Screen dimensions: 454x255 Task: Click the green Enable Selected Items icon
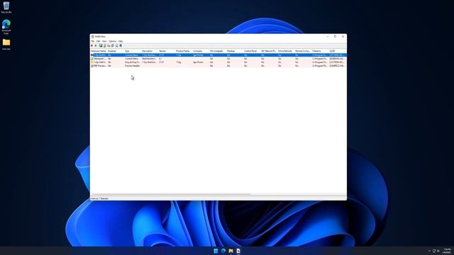pos(96,45)
